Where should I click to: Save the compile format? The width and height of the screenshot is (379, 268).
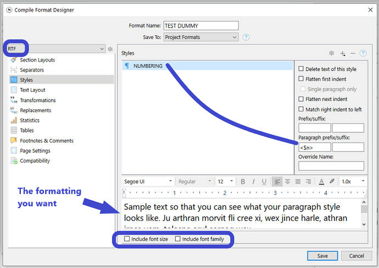click(x=322, y=256)
